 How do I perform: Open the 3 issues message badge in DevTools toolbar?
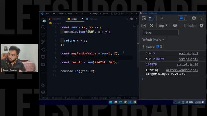tap(182, 18)
